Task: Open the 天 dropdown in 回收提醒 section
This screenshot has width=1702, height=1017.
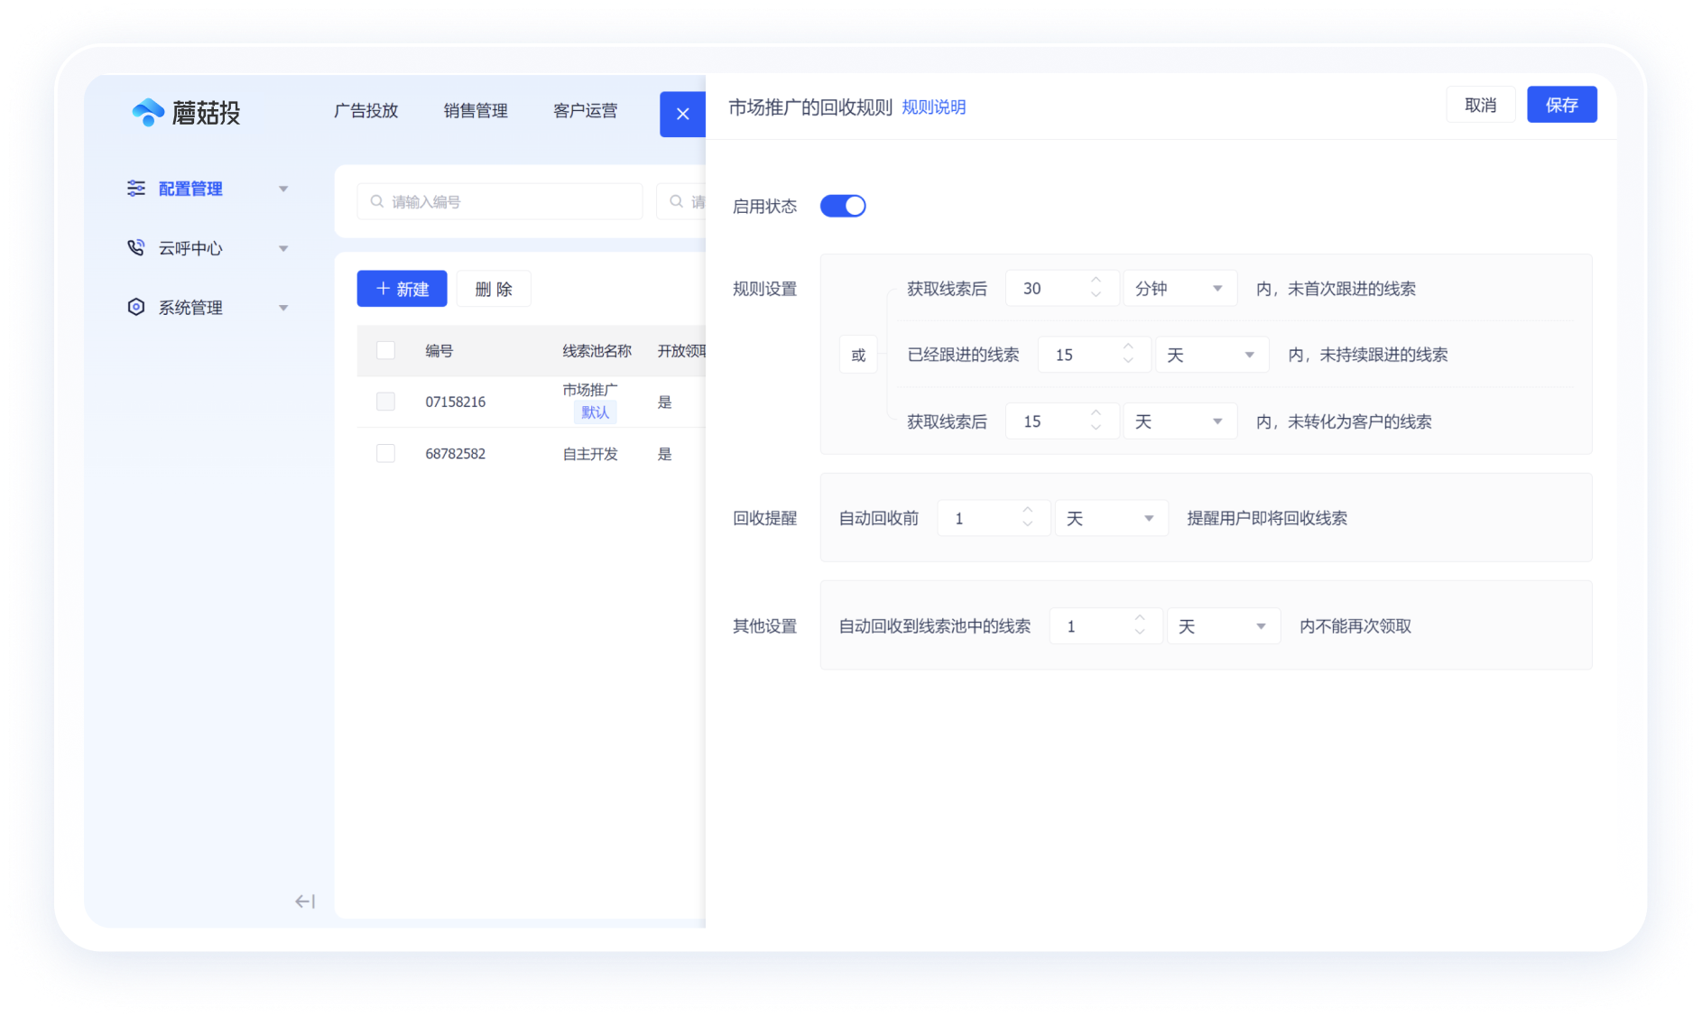Action: (1111, 518)
